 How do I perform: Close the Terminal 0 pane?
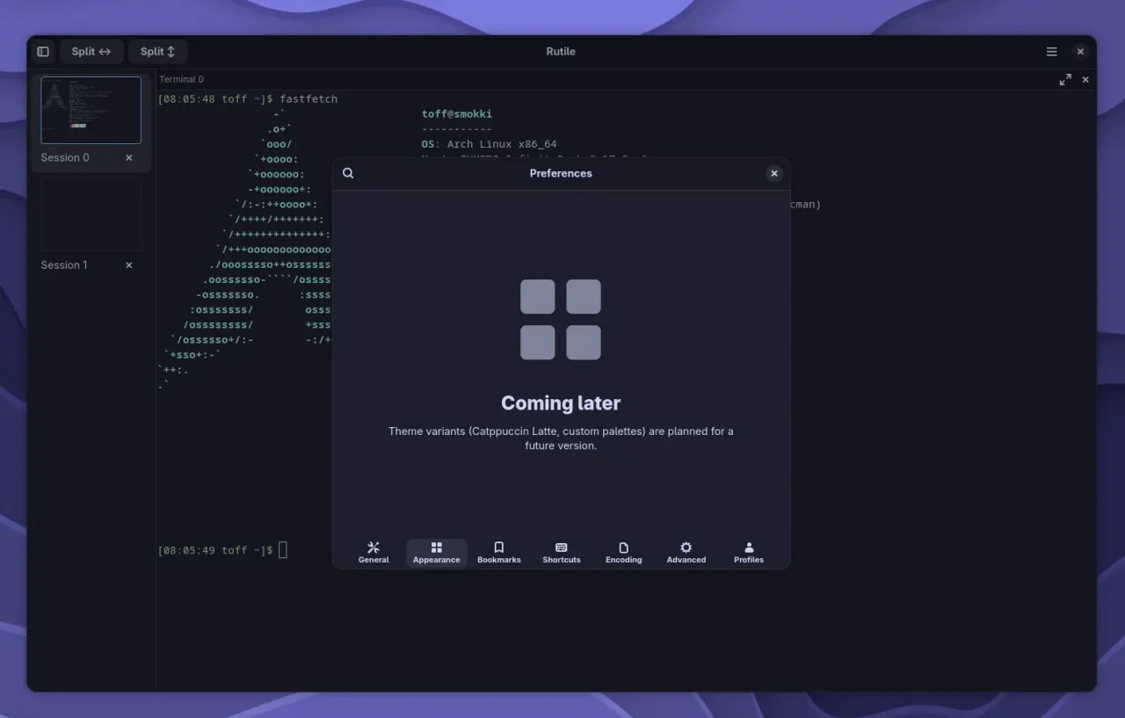point(1085,79)
